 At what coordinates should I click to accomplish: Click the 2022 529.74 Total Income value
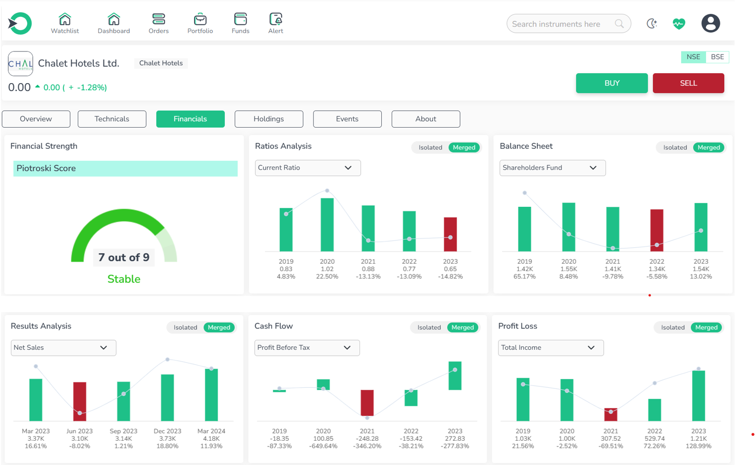654,439
